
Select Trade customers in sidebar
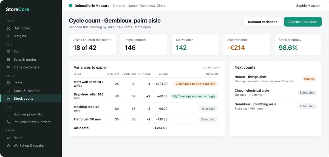[31, 67]
